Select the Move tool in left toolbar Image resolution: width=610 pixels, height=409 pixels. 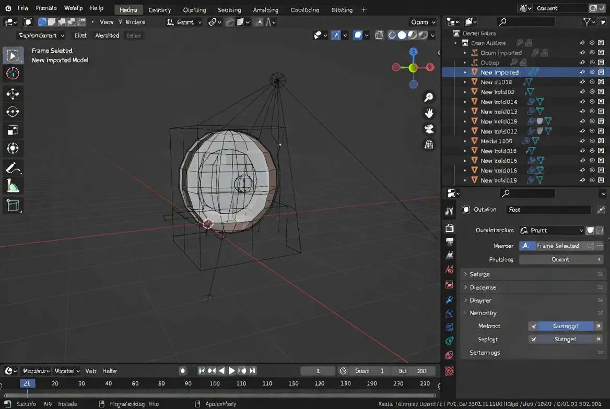[13, 93]
